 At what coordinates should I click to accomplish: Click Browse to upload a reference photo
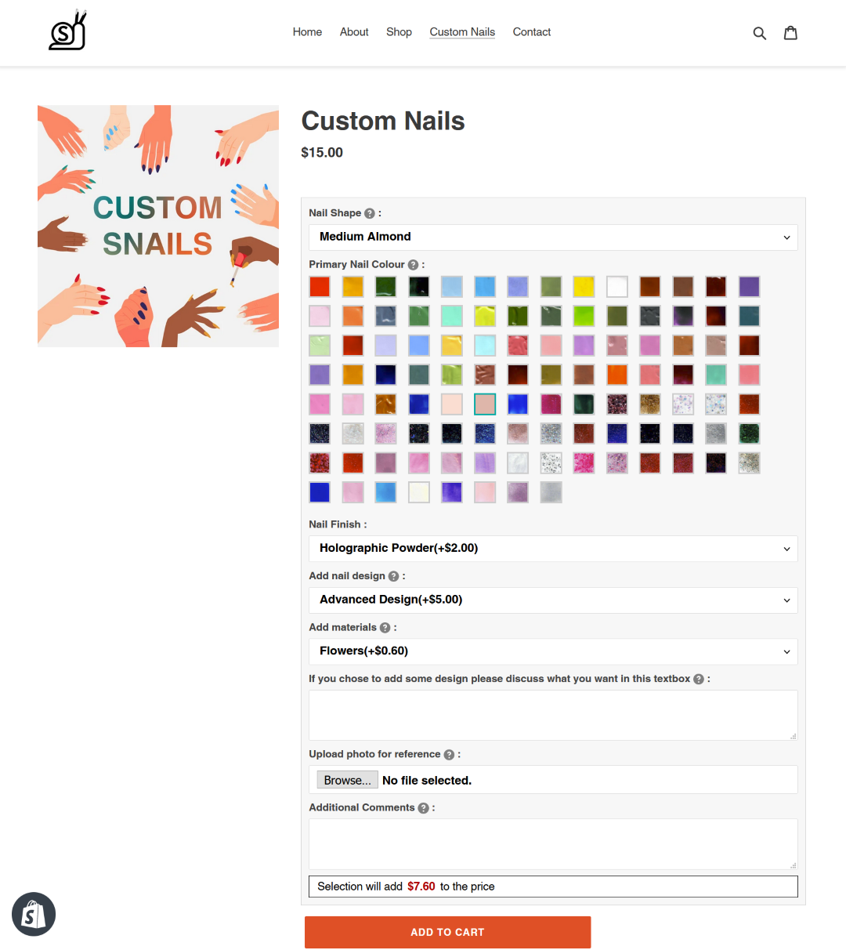[x=347, y=779]
